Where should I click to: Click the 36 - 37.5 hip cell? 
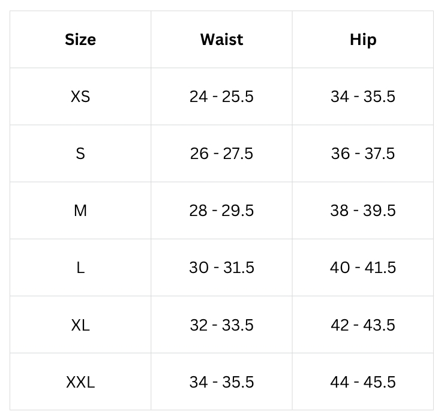[x=363, y=154]
